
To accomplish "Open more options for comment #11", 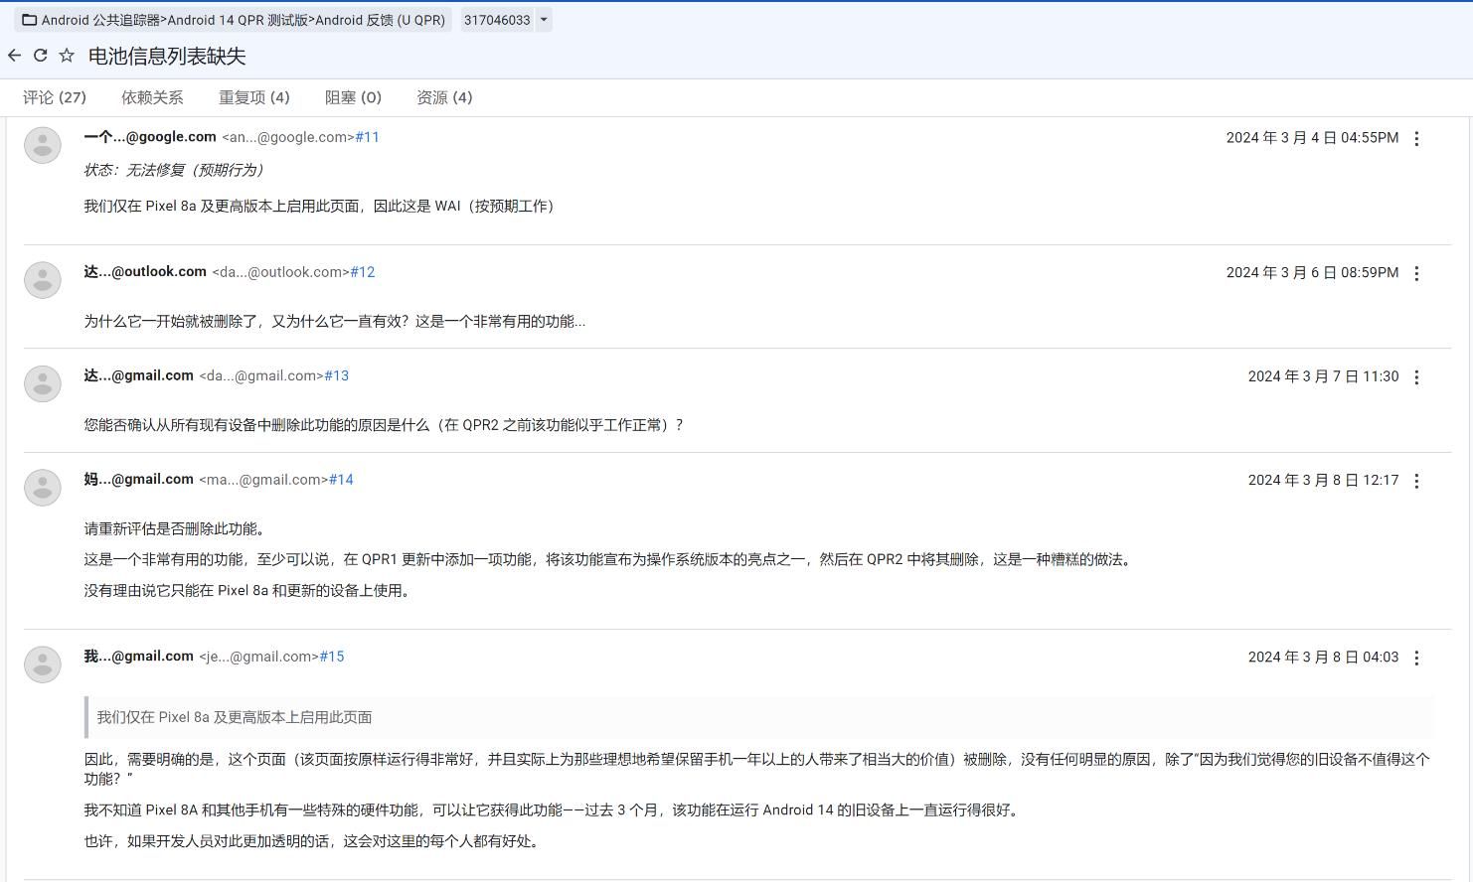I will (x=1416, y=139).
